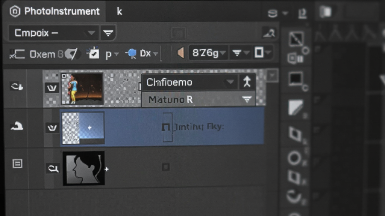The width and height of the screenshot is (385, 216).
Task: Click the bright panel layout icon at top right
Action: tap(326, 12)
